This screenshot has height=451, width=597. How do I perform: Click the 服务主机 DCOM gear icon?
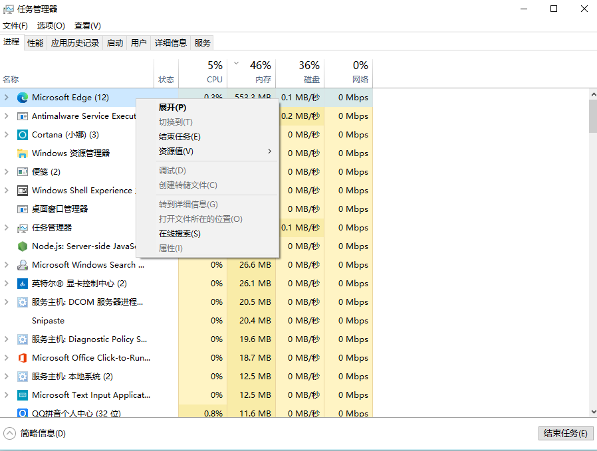(23, 302)
